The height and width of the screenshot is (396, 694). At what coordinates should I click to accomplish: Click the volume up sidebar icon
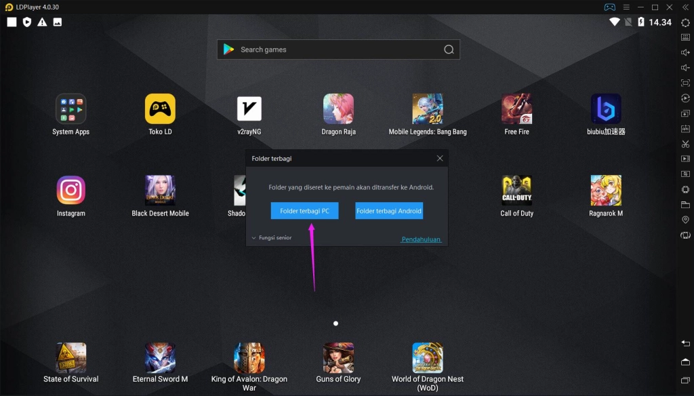pos(685,52)
